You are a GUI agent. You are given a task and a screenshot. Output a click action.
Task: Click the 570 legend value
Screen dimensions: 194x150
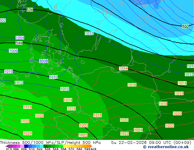71,149
